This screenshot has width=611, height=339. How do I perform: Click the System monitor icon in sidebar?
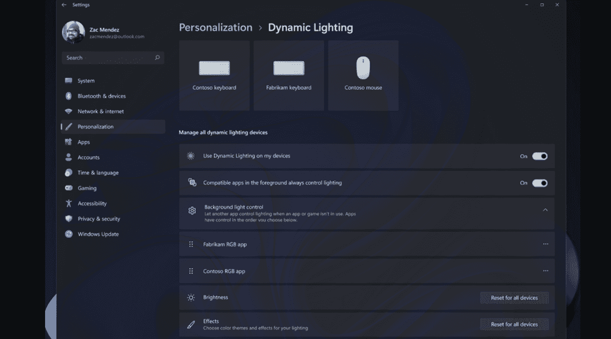pos(69,81)
